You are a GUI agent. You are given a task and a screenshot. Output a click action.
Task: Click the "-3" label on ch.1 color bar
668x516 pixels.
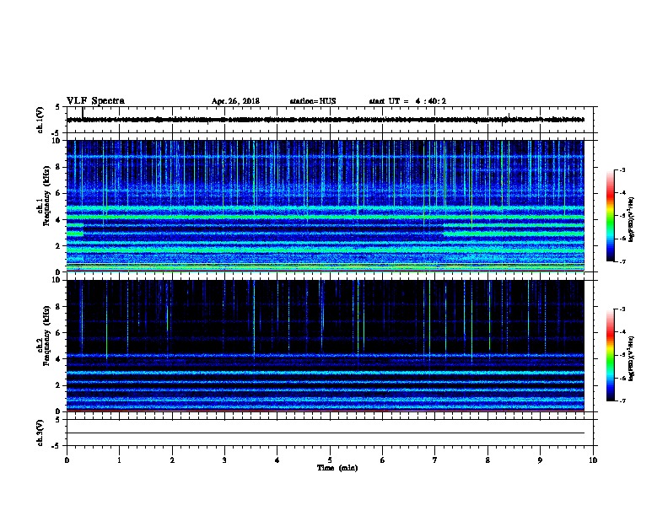(622, 169)
